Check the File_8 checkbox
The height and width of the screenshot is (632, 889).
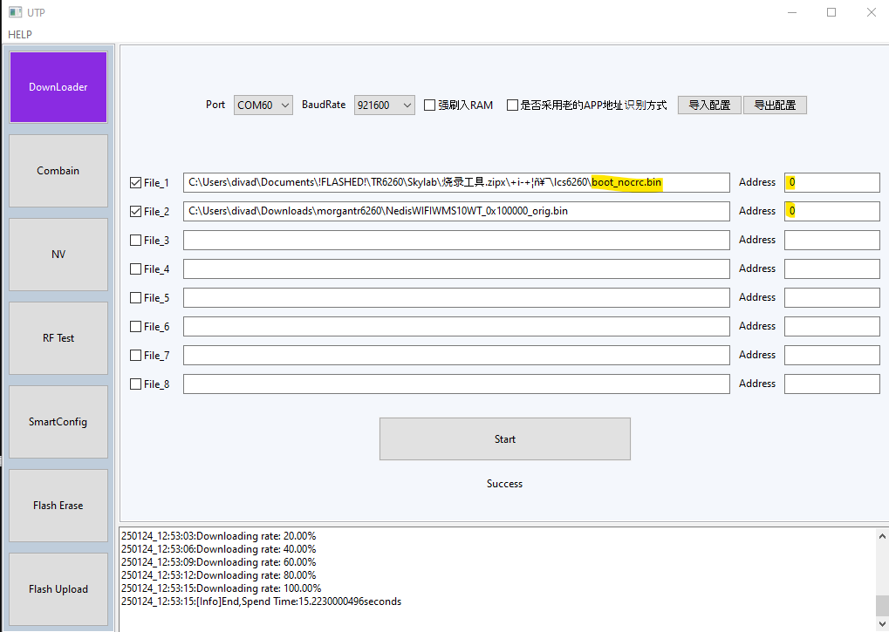coord(135,384)
